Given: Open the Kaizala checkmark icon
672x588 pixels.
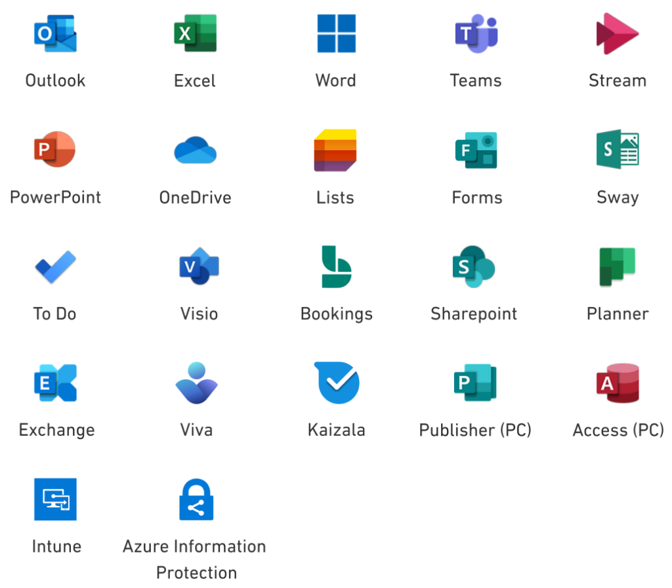Looking at the screenshot, I should coord(337,383).
